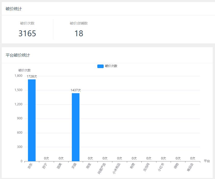Select the blue 天猫 bar
This screenshot has height=179, width=215.
[76, 127]
